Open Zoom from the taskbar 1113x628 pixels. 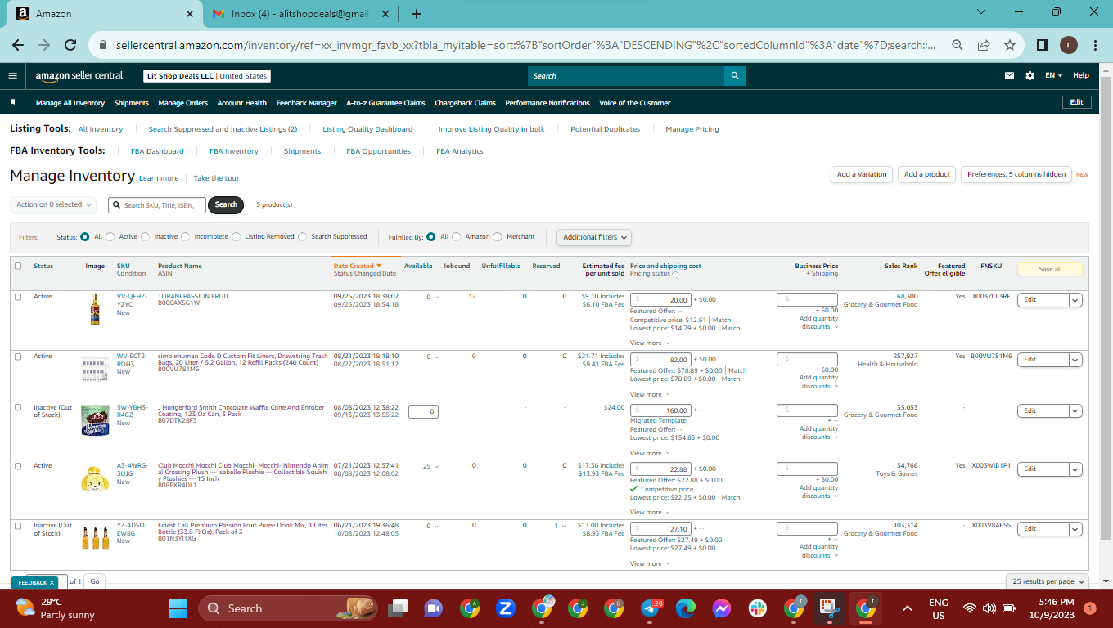505,608
